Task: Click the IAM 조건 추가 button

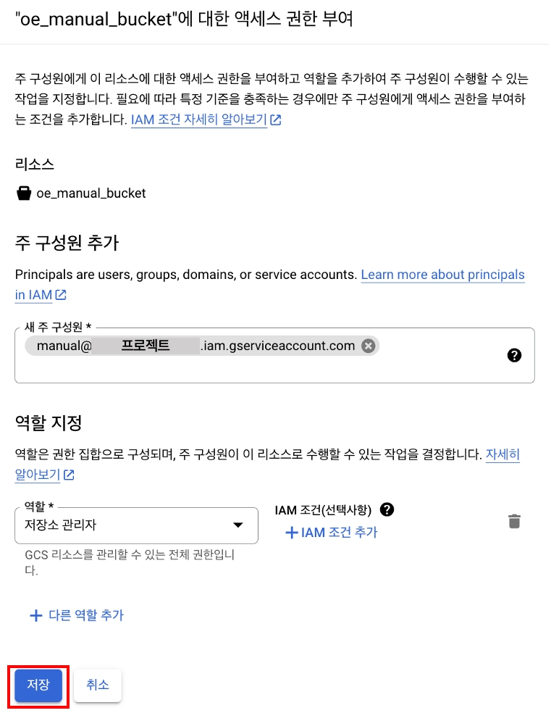Action: [x=332, y=533]
